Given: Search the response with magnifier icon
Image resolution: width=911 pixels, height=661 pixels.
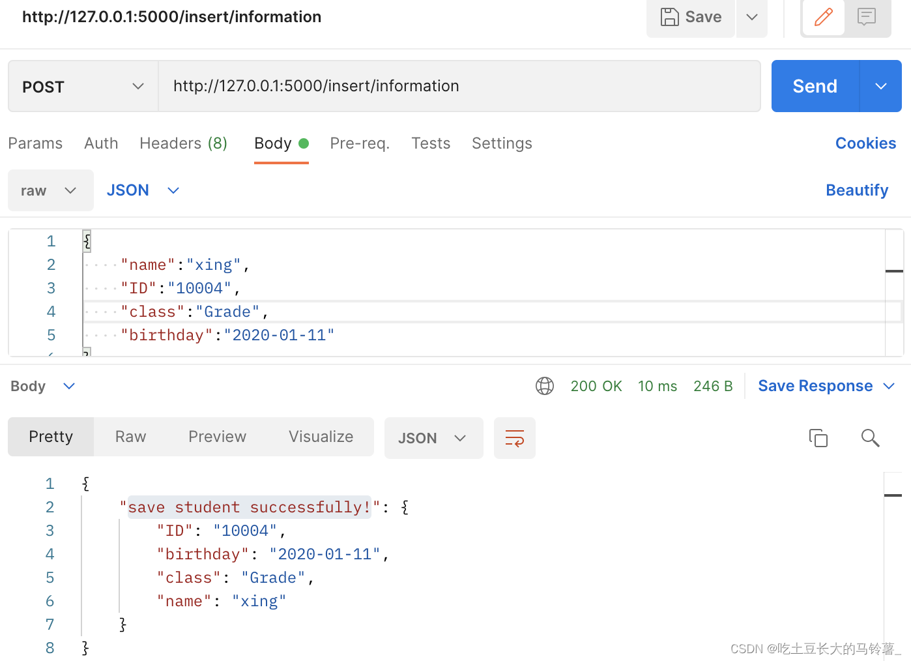Looking at the screenshot, I should 870,438.
